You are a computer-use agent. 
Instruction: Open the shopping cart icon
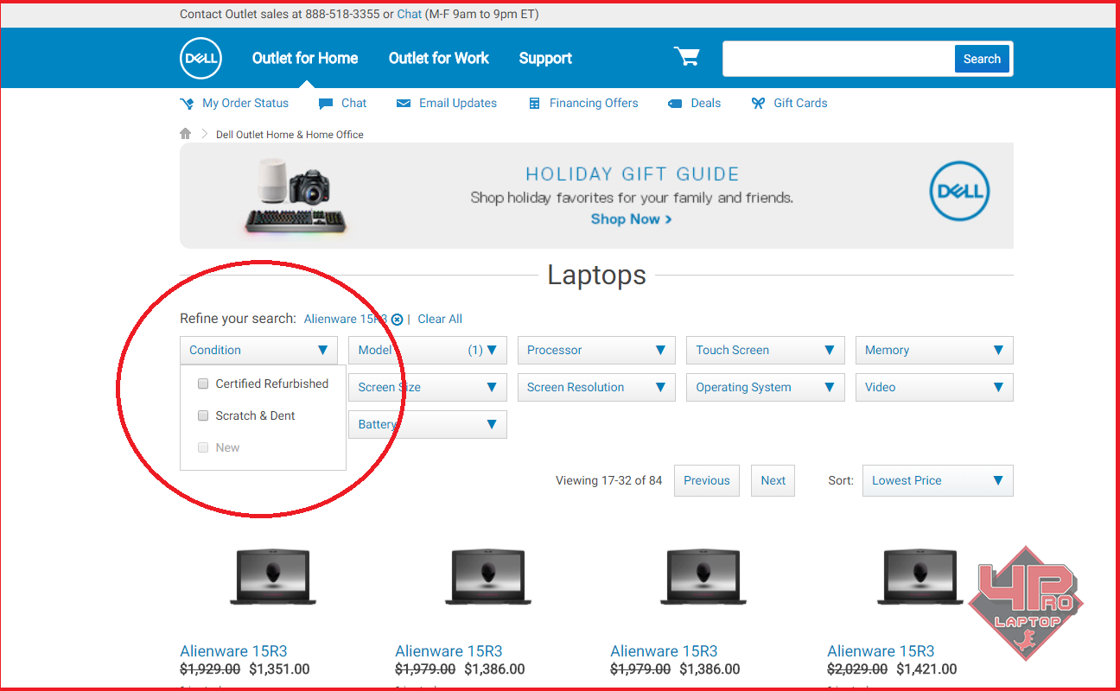coord(687,57)
